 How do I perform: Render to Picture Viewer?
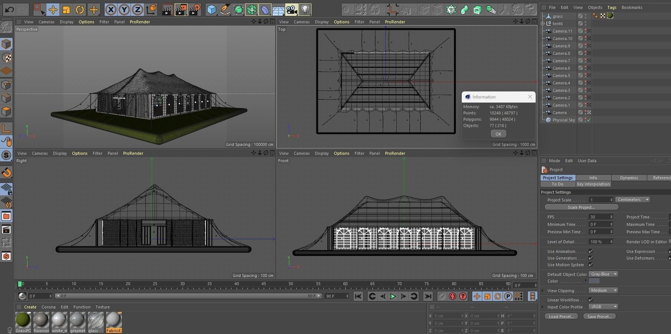[x=181, y=10]
